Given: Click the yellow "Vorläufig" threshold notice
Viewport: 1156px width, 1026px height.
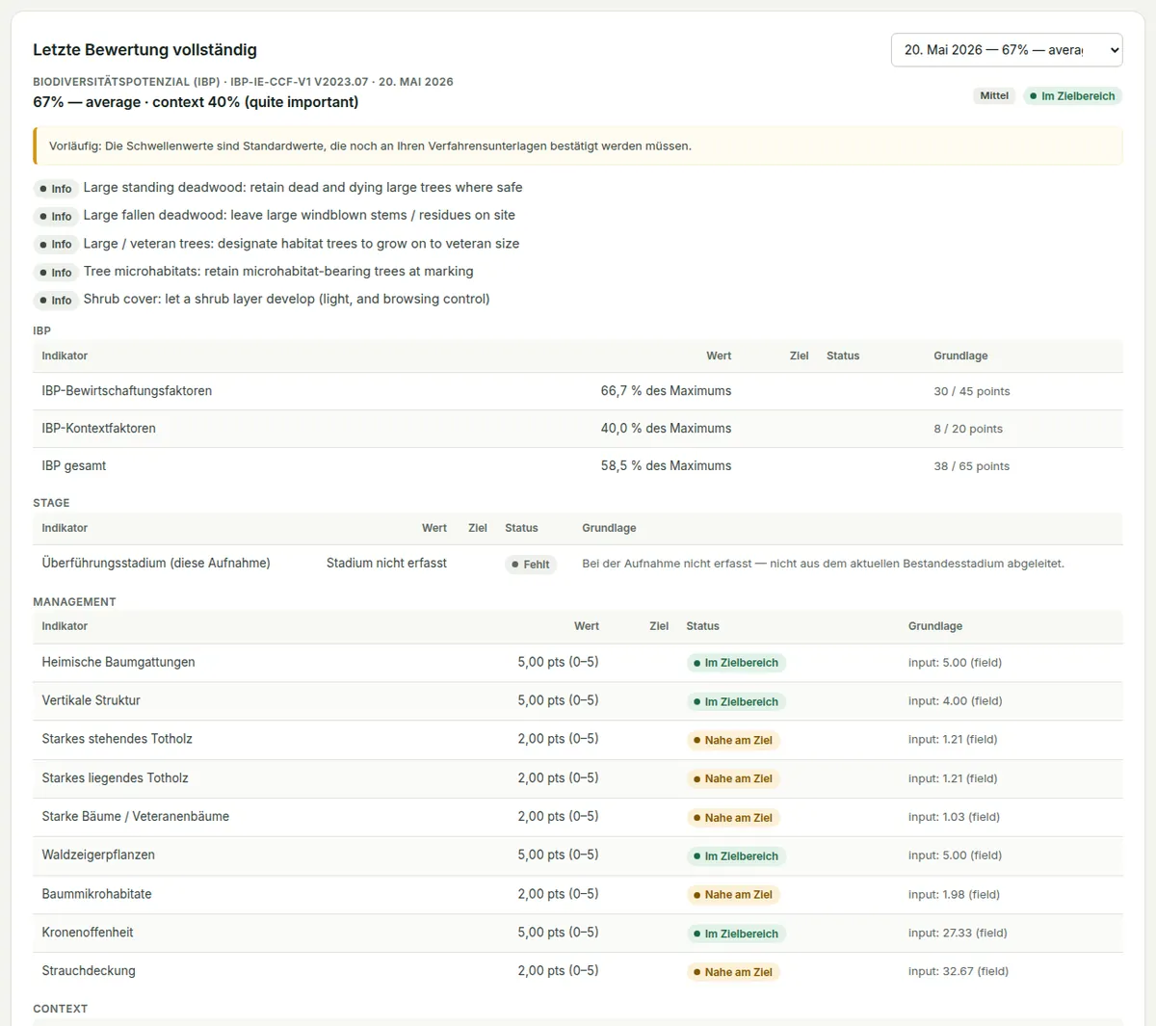Looking at the screenshot, I should [578, 146].
